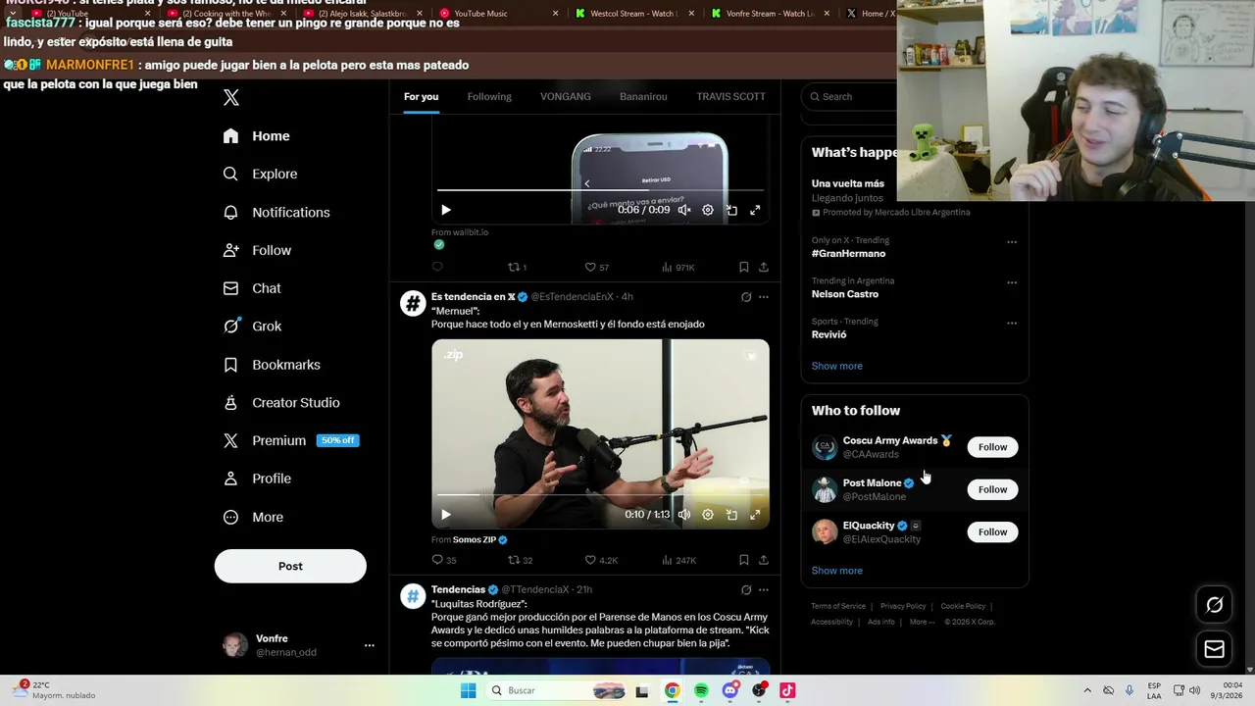The height and width of the screenshot is (706, 1255).
Task: Follow Coscu Army Awards
Action: 992,447
